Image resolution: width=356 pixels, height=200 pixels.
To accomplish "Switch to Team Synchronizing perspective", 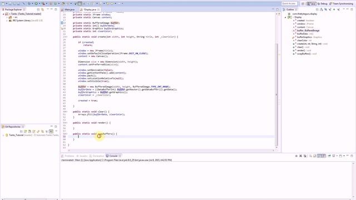I will point(341,4).
